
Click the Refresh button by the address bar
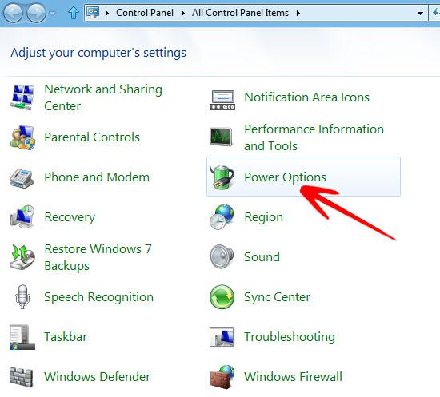pos(435,13)
